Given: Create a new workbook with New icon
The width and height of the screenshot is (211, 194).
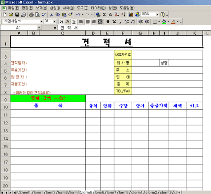Looking at the screenshot, I should point(5,15).
